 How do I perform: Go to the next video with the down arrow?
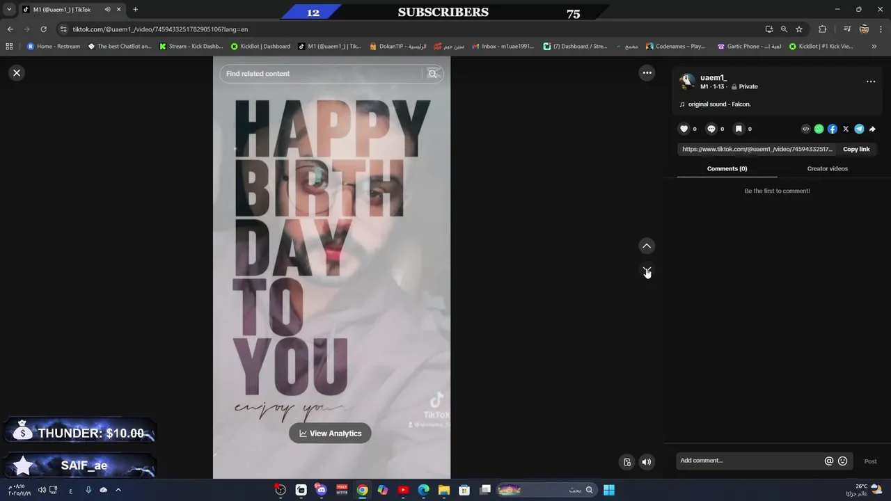[647, 271]
